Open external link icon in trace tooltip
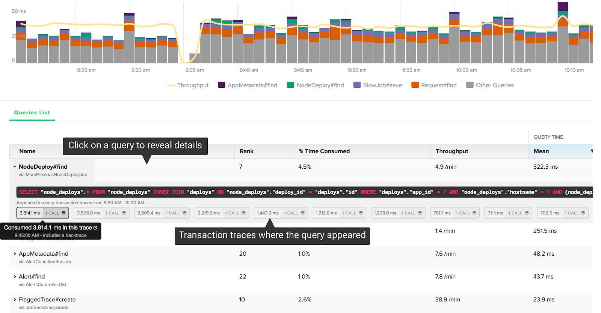Screen dimensions: 601x313 pos(95,228)
